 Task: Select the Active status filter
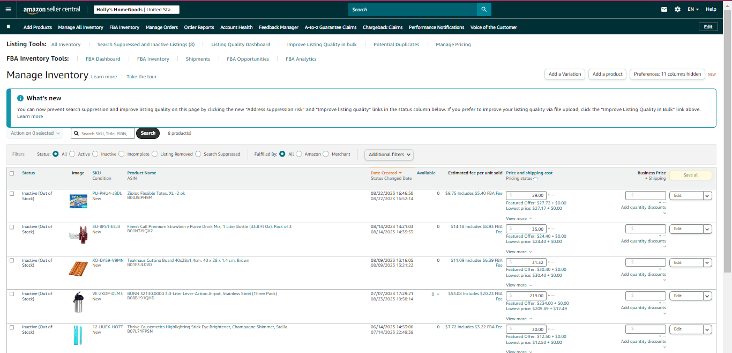[x=72, y=154]
